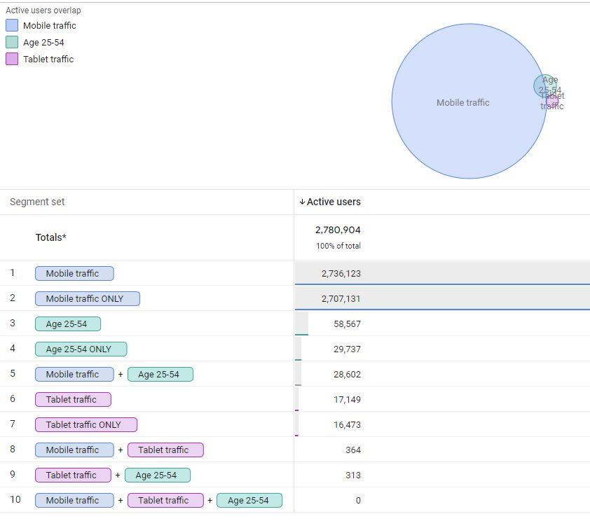The image size is (590, 528).
Task: Click the Tablet traffic chip in row 10
Action: 165,500
